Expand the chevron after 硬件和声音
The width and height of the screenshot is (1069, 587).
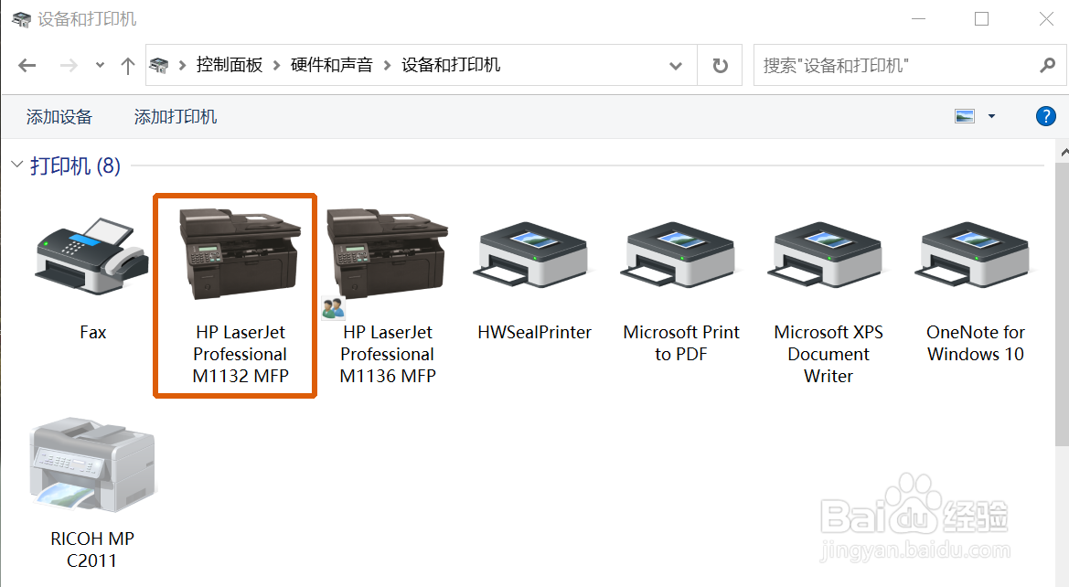click(x=387, y=66)
